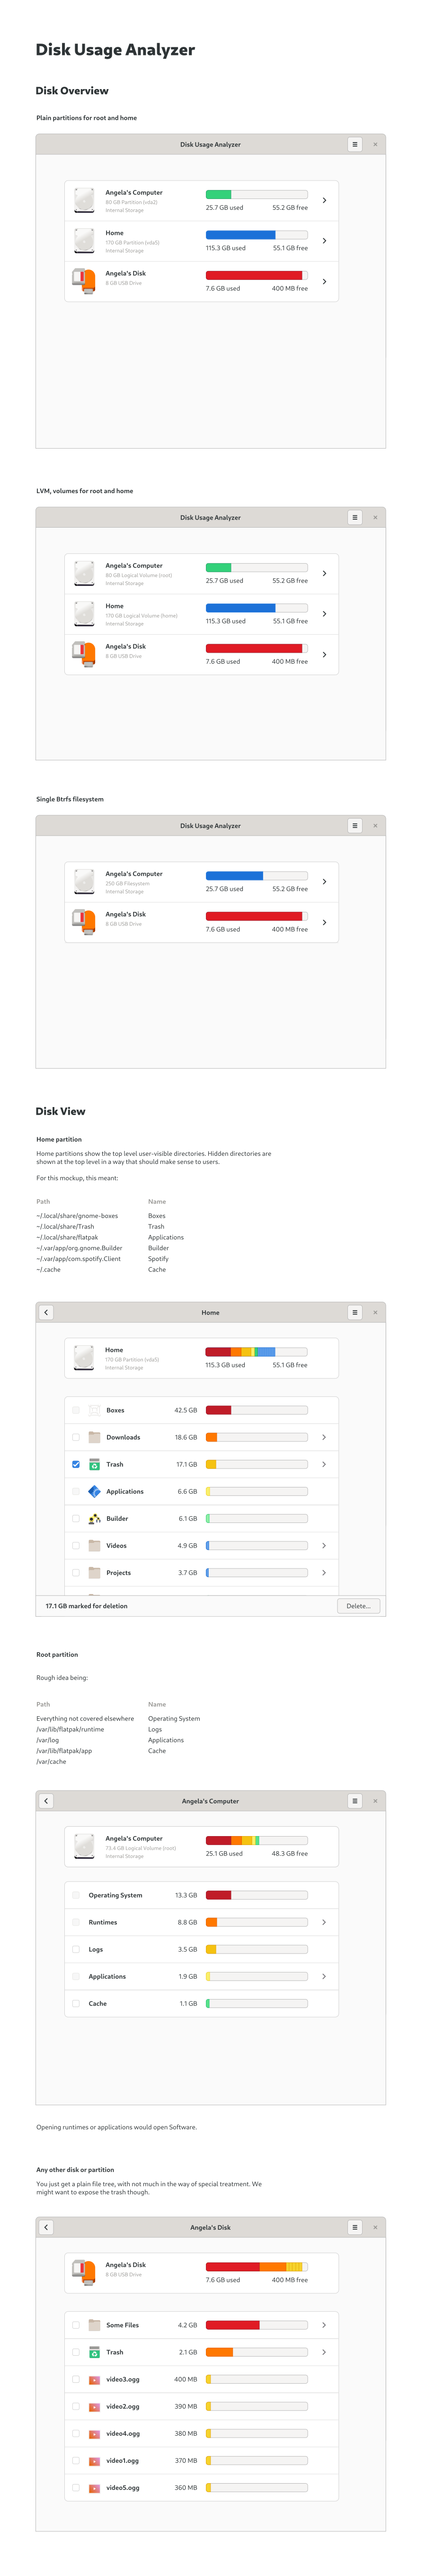The image size is (426, 2576).
Task: Click blue Applications icon in Home window
Action: (x=94, y=1491)
